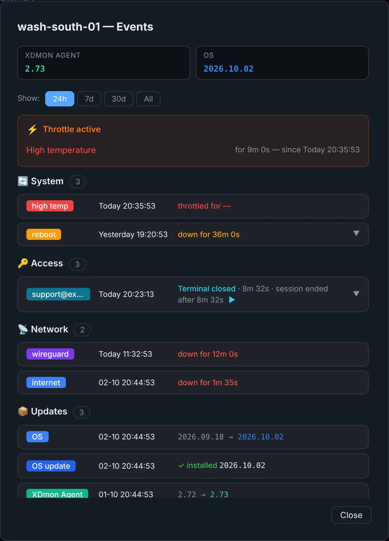The width and height of the screenshot is (389, 541).
Task: Click the green checkmark installed icon
Action: tap(181, 466)
